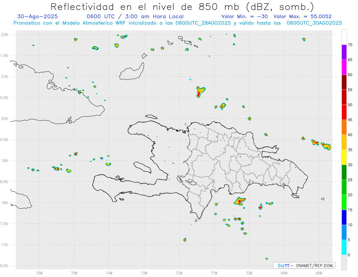This screenshot has height=277, width=358.
Task: Click the purple 65-70 dBZ color band
Action: (344, 52)
